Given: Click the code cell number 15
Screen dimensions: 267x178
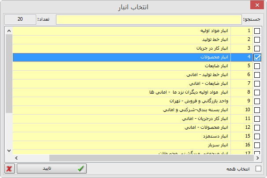Looking at the screenshot, I should (x=242, y=137).
